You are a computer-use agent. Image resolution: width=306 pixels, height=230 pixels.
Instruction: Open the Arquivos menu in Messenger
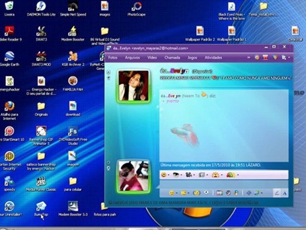point(132,57)
